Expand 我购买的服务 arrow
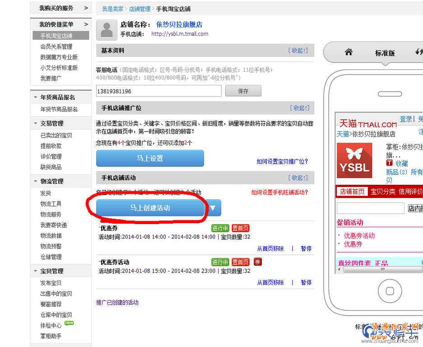 point(86,8)
